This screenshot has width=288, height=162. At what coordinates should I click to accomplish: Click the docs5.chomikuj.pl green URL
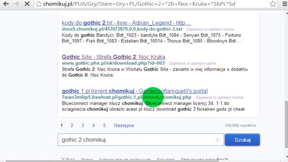tap(122, 29)
